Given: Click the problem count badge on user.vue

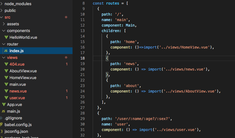Looking at the screenshot, I should coord(67,98).
